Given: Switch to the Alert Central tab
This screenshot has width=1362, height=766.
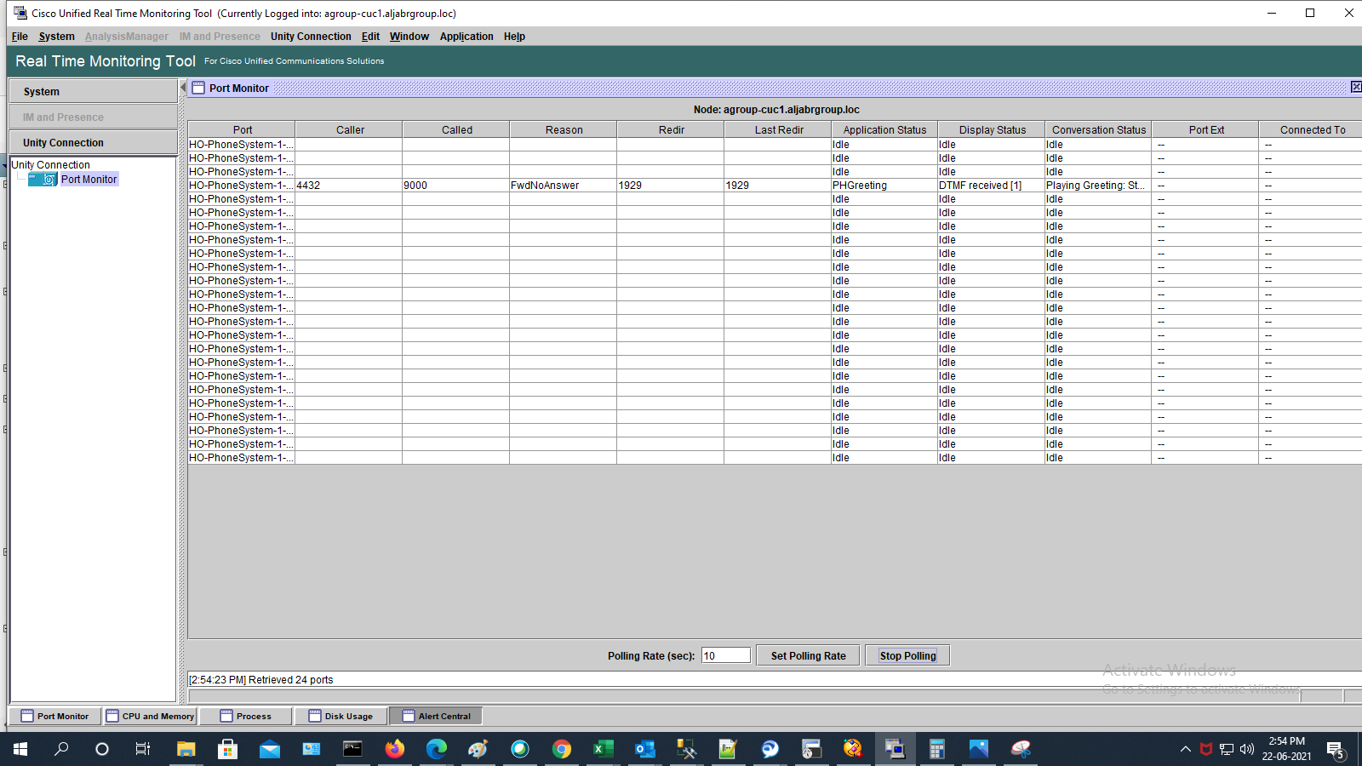Looking at the screenshot, I should 436,716.
